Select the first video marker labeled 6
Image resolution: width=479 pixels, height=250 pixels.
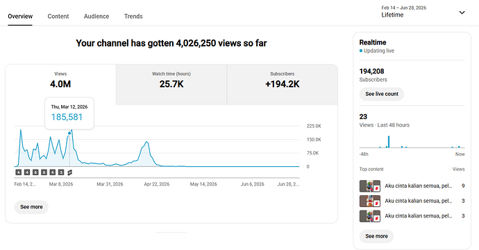(x=35, y=172)
